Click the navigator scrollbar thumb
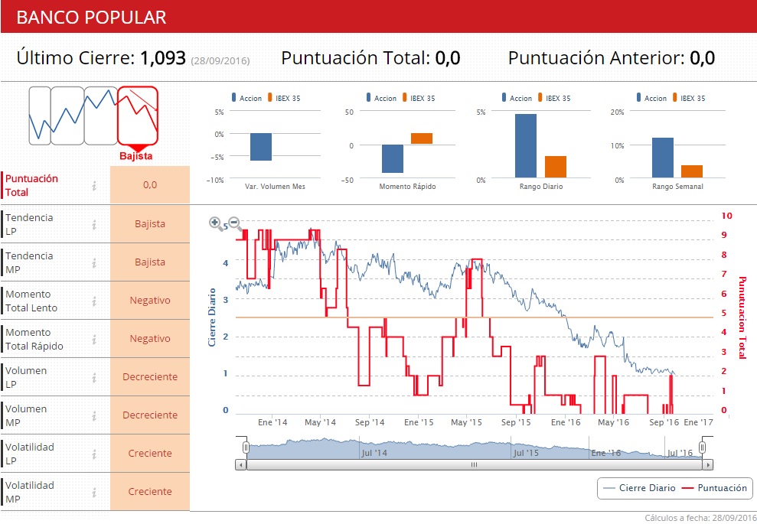757x524 pixels. [474, 464]
